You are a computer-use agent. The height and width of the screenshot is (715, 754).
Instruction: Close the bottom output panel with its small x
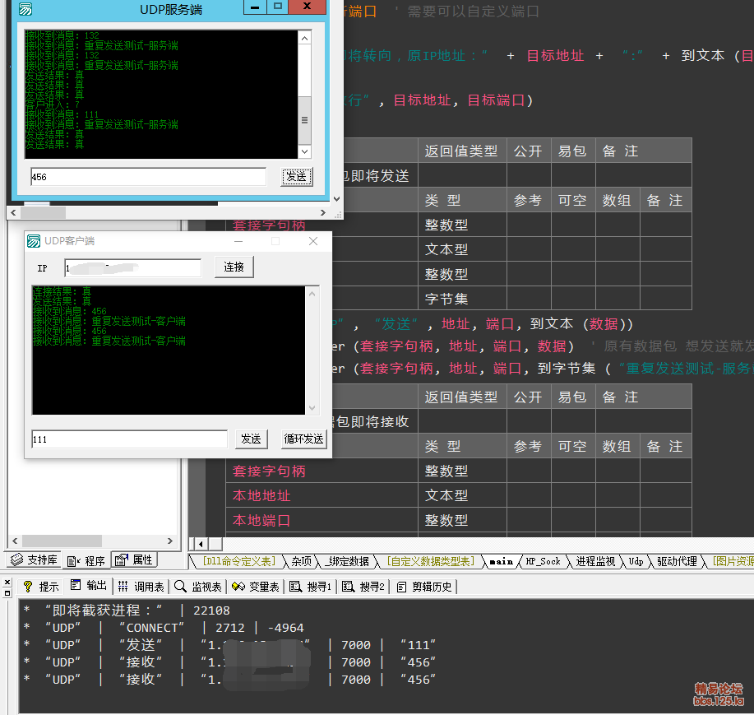7,582
